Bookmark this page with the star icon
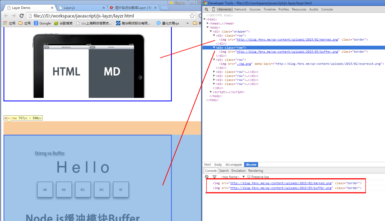 pos(192,16)
